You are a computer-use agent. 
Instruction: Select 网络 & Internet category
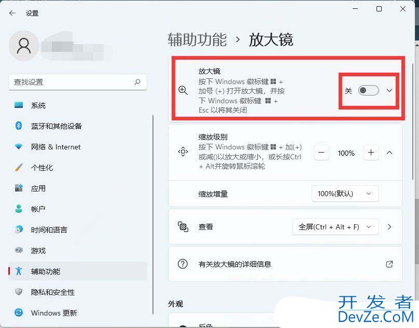[78, 146]
